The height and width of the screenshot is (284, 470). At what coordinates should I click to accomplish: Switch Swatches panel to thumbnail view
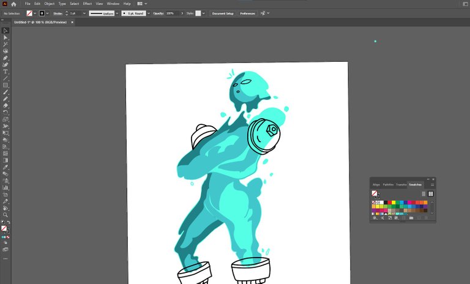coord(431,194)
